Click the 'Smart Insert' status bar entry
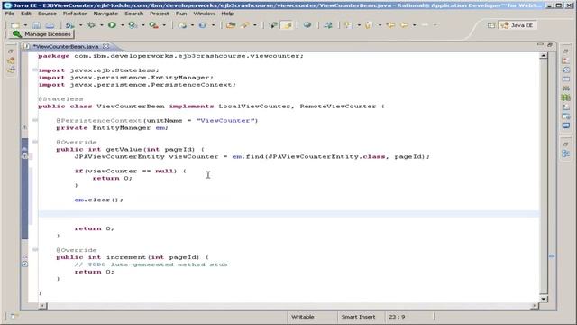This screenshot has height=325, width=577. coord(358,317)
